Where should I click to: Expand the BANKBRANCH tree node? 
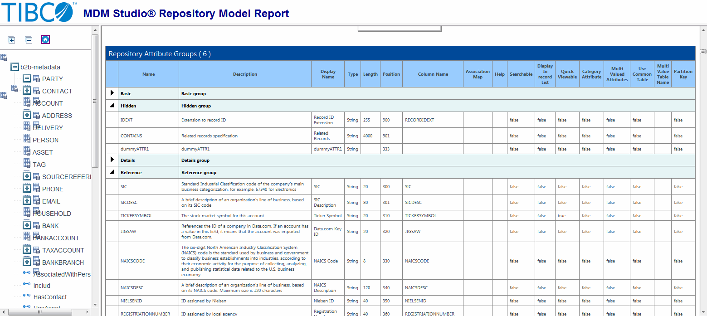[27, 262]
